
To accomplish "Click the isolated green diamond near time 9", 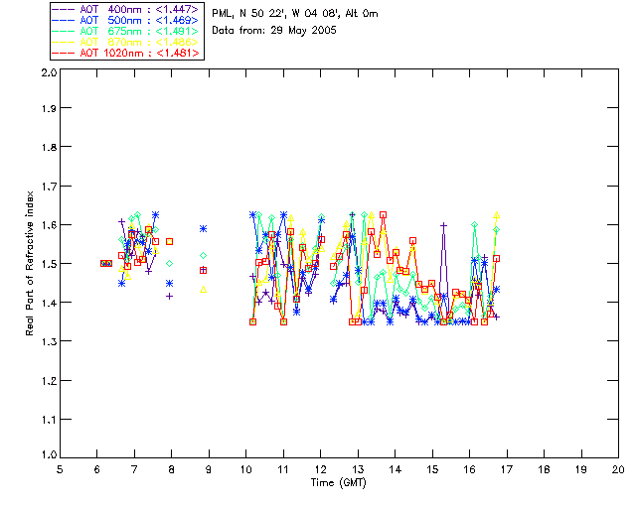I will [203, 255].
